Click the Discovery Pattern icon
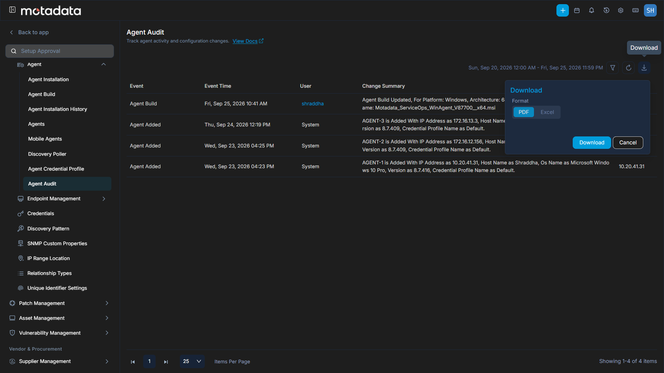 click(x=21, y=229)
